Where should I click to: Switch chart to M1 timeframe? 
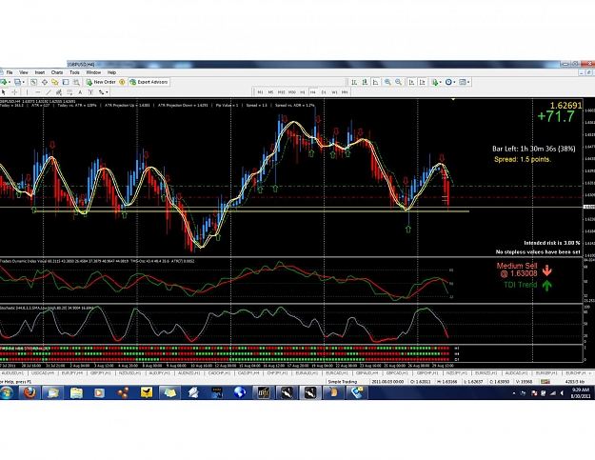[260, 92]
